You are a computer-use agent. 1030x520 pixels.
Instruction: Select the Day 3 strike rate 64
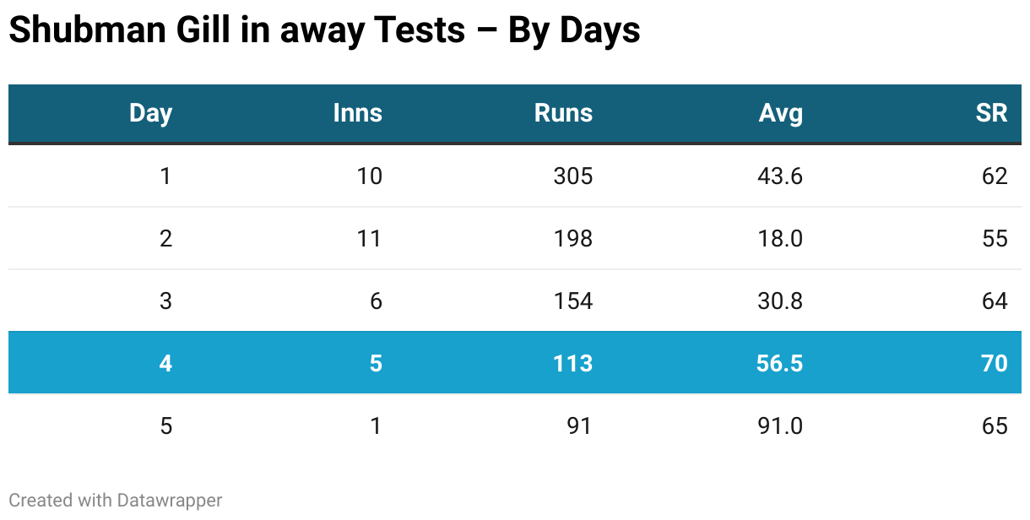click(x=995, y=301)
